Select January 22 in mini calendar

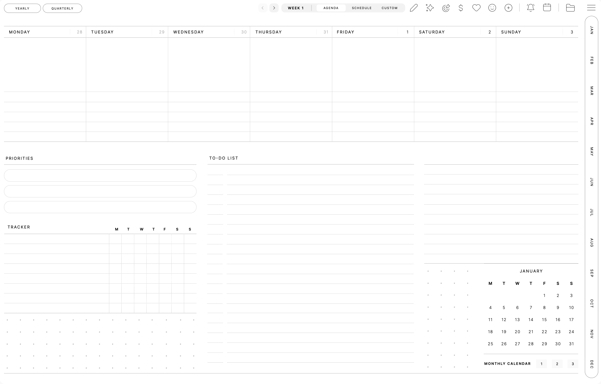click(x=544, y=332)
